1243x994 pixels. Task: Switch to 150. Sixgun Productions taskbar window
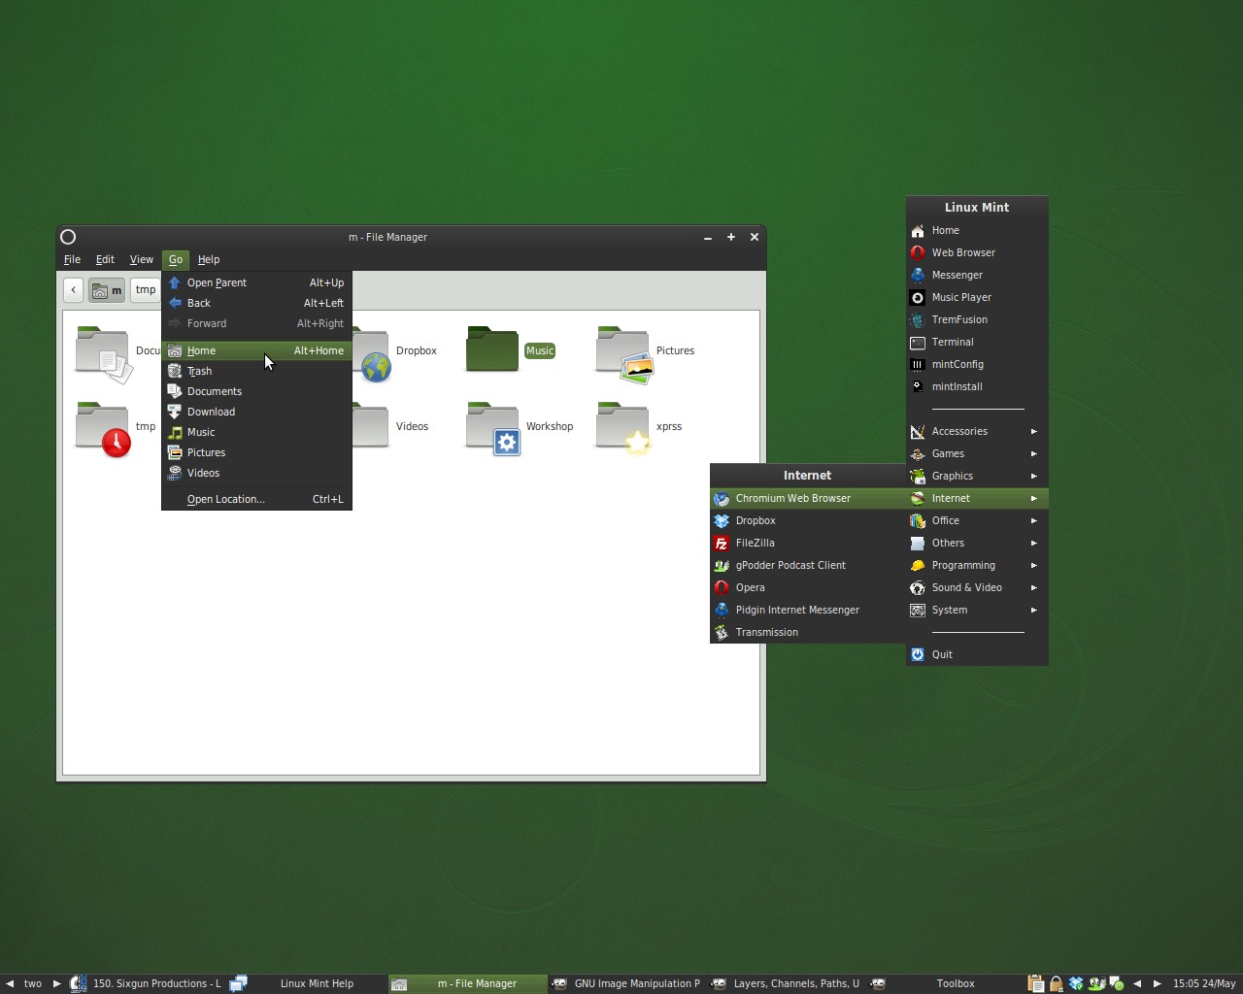[147, 983]
